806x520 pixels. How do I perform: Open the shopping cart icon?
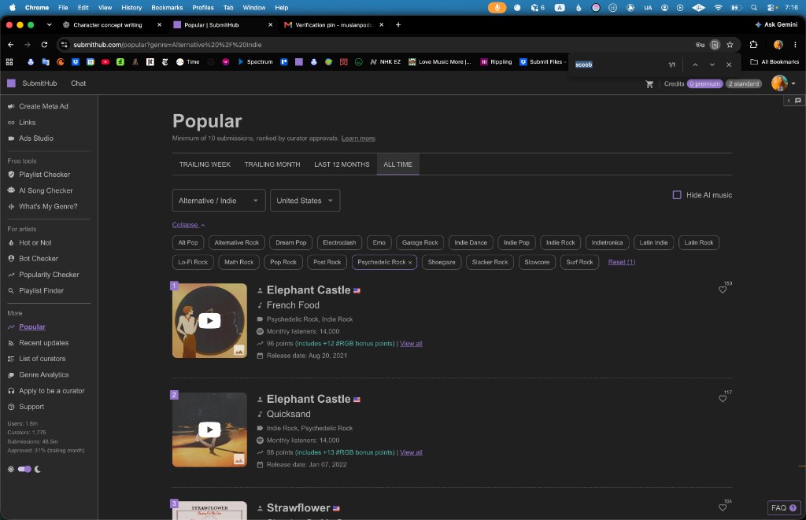pyautogui.click(x=649, y=83)
